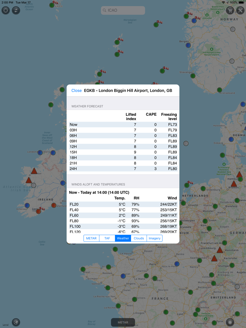The height and width of the screenshot is (328, 246).
Task: Select the blue marker near Esbjerg
Action: click(x=231, y=139)
